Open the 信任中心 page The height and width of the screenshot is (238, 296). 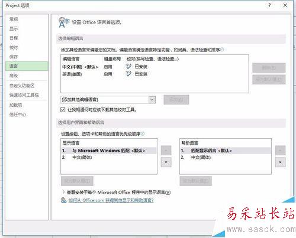pos(18,115)
